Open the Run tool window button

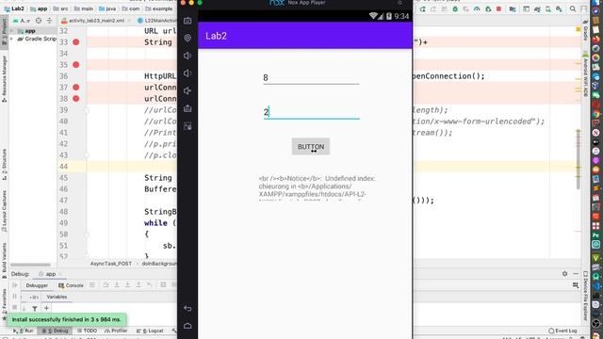point(24,331)
